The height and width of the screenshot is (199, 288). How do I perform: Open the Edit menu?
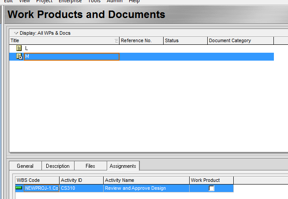[8, 1]
